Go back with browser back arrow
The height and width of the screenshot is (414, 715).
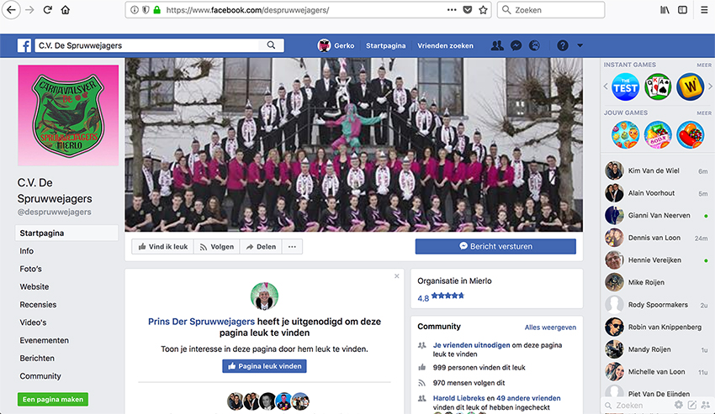(11, 9)
